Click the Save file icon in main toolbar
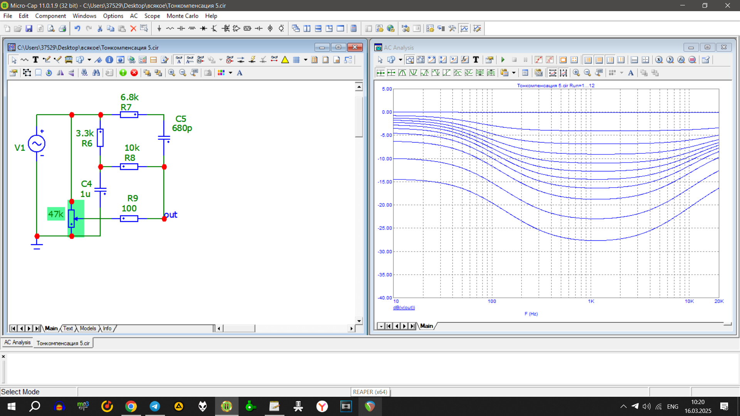 click(x=29, y=29)
